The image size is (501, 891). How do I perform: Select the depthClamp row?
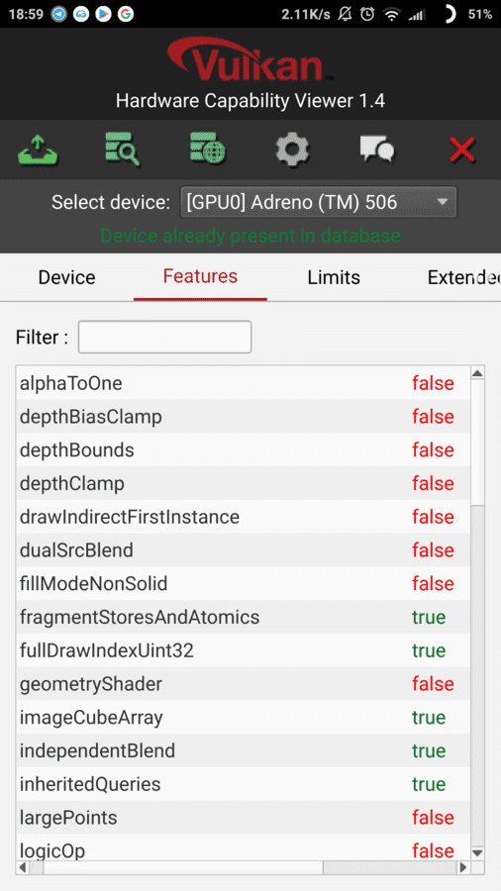pyautogui.click(x=244, y=483)
